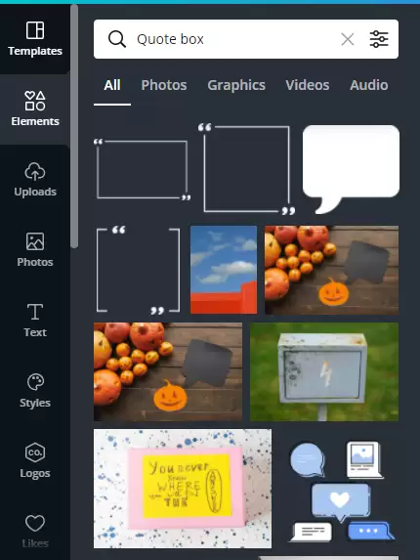Switch to the Audio results tab
This screenshot has width=420, height=560.
[x=369, y=85]
